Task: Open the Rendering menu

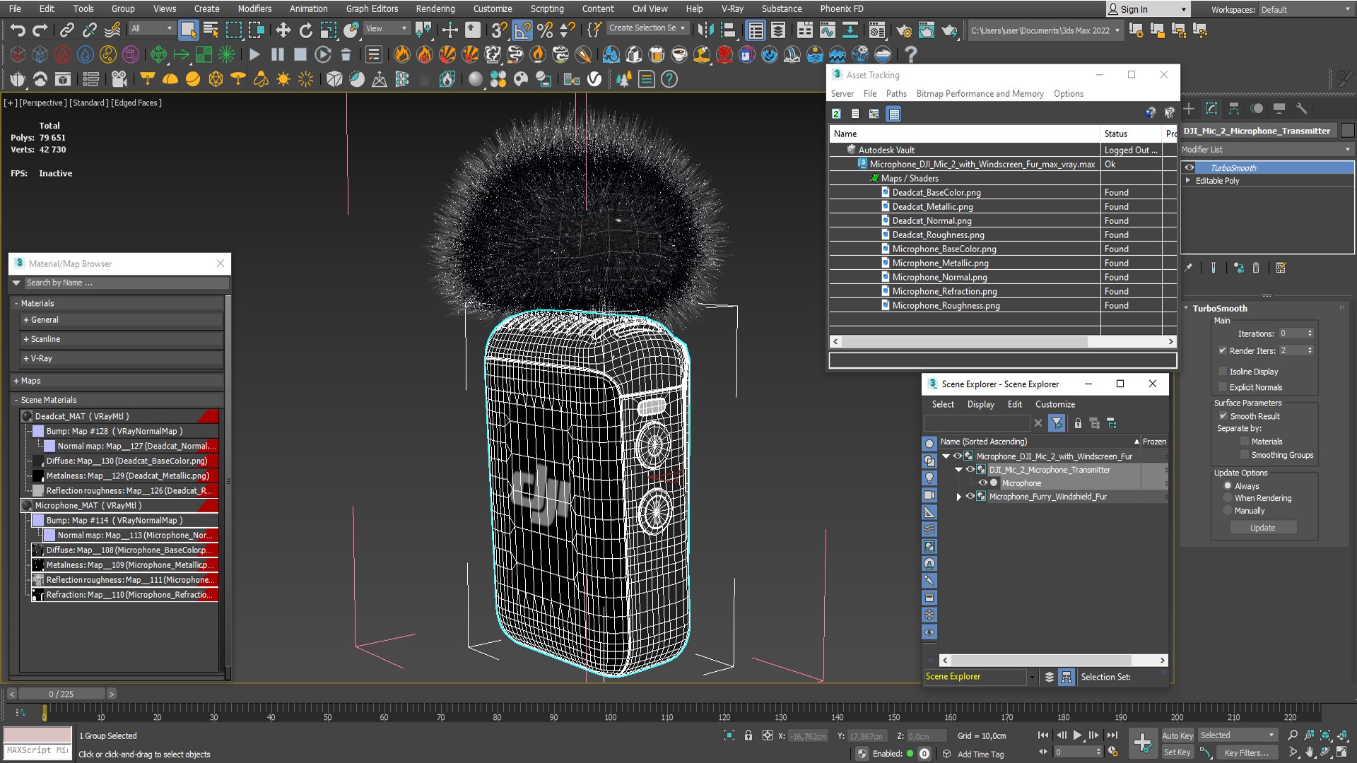Action: click(x=435, y=8)
